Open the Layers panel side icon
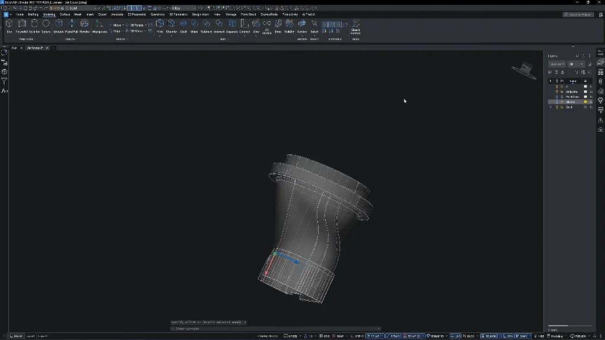 click(600, 63)
